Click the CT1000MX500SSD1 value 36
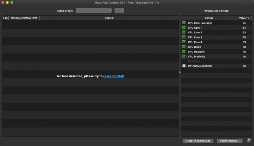 (x=244, y=66)
